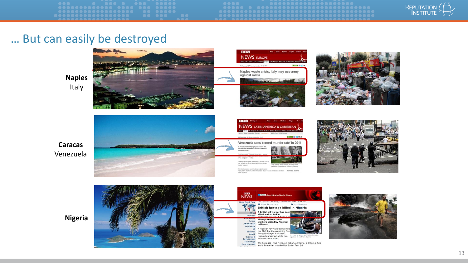Click the Reputation Institute globe logo

[x=446, y=10]
